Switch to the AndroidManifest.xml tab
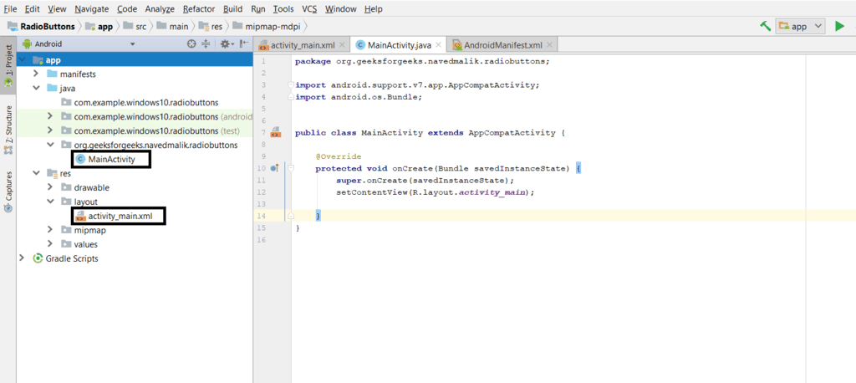Viewport: 856px width, 383px height. [x=503, y=45]
